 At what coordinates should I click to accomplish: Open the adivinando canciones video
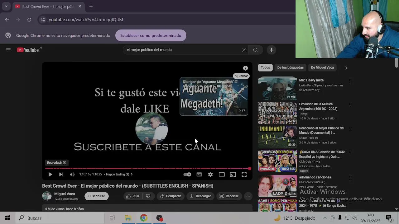pos(278,186)
